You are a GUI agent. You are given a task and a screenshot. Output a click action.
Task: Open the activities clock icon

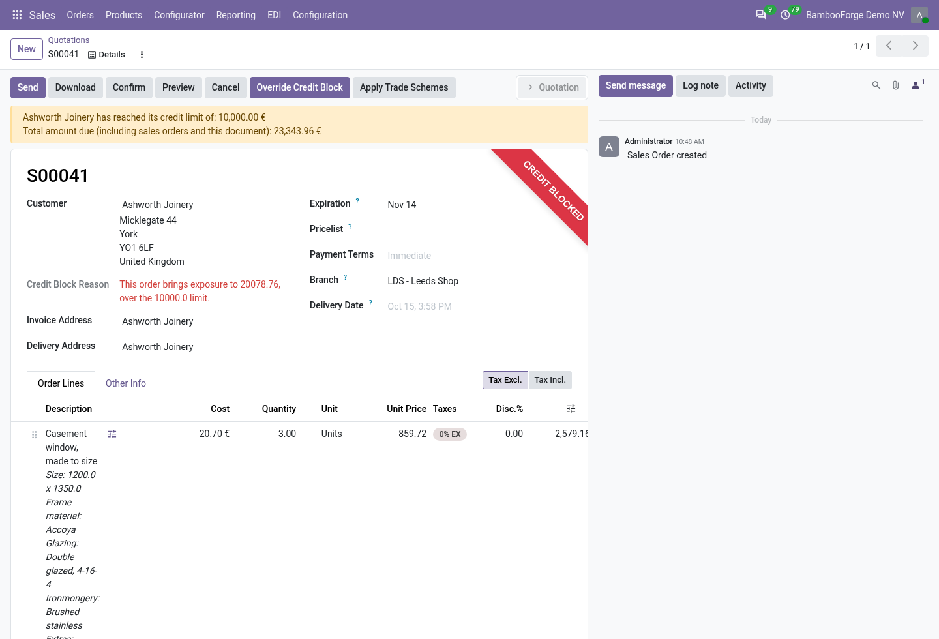click(x=786, y=15)
